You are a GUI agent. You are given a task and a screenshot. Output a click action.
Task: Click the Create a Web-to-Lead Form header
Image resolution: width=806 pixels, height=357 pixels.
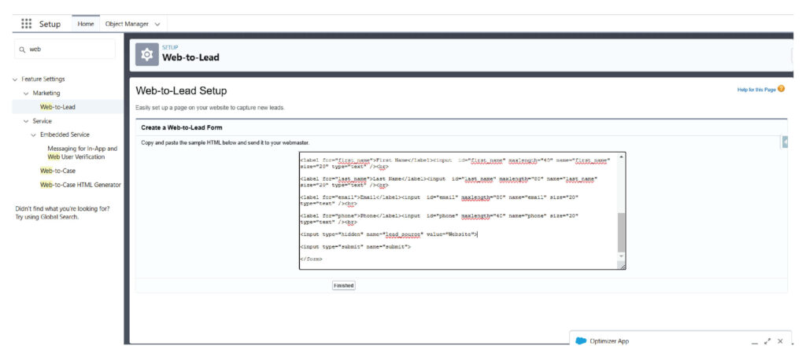182,127
